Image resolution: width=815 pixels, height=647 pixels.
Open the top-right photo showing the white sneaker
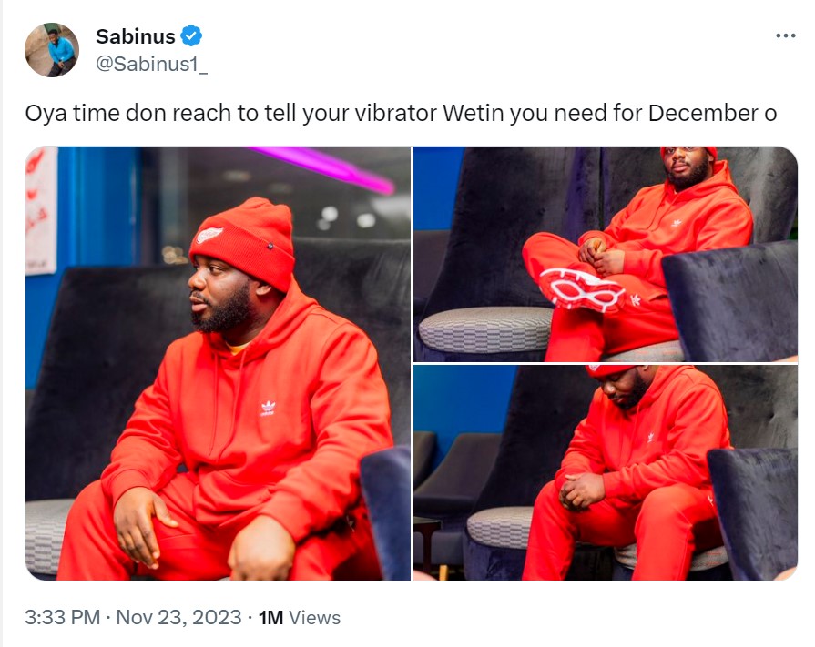[x=606, y=254]
